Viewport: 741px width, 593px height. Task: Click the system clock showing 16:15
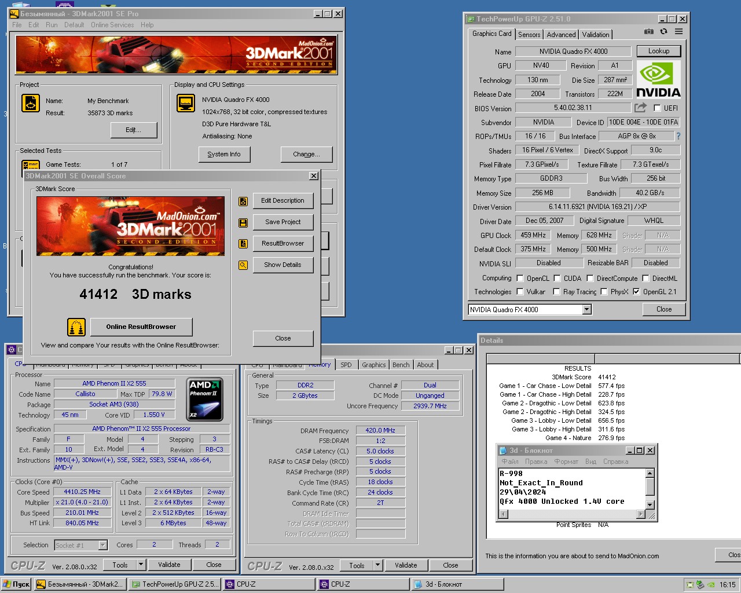coord(728,584)
